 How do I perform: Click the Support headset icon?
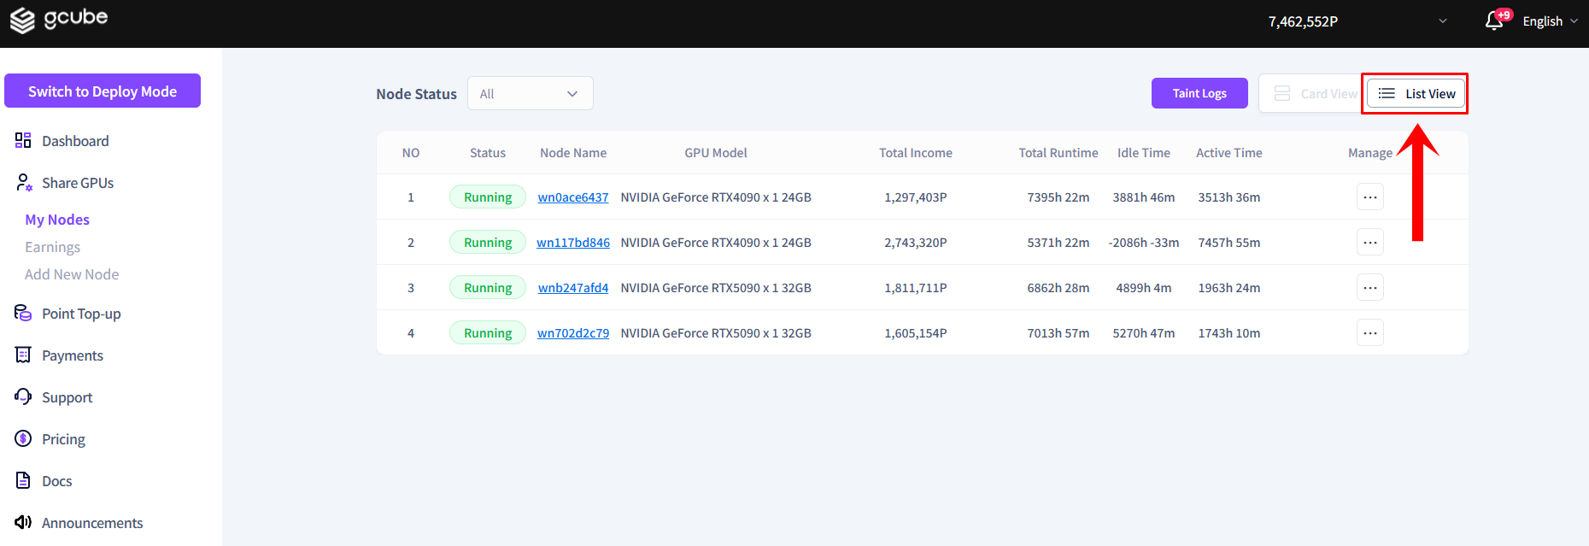pos(23,396)
